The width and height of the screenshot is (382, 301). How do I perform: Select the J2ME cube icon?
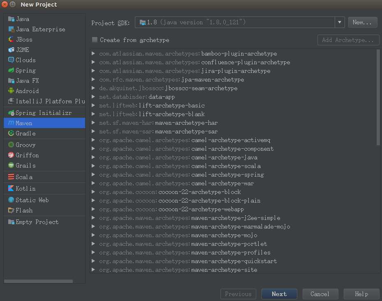point(11,50)
